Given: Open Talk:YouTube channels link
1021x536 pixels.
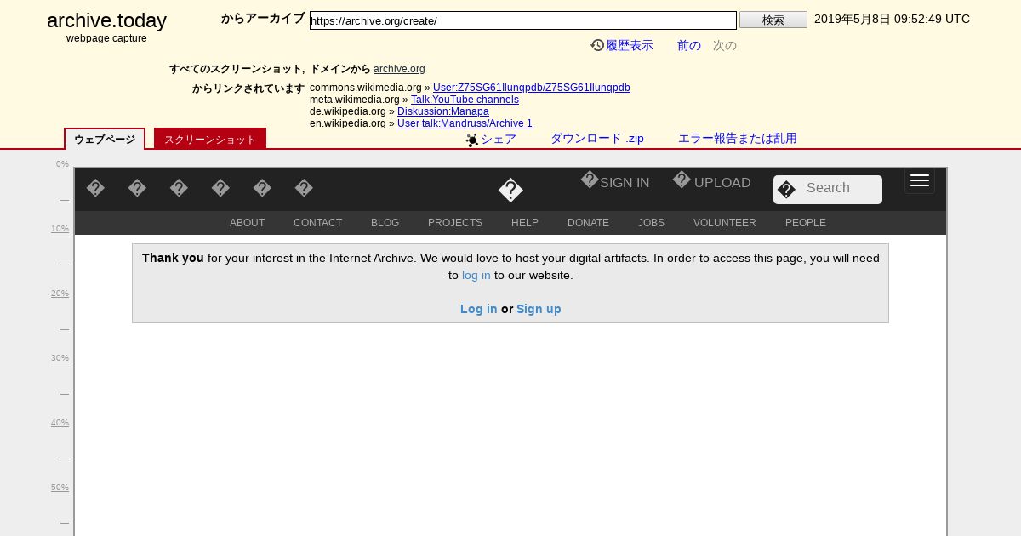Looking at the screenshot, I should click(x=465, y=100).
